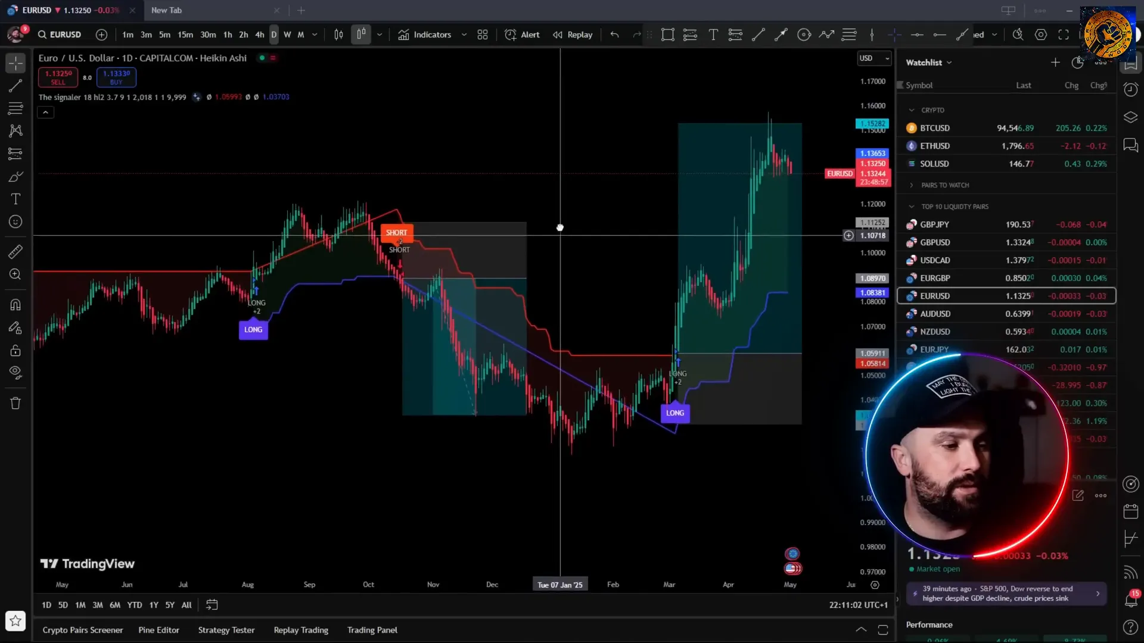This screenshot has width=1144, height=643.
Task: Open the favorites star toolbar
Action: pos(15,621)
